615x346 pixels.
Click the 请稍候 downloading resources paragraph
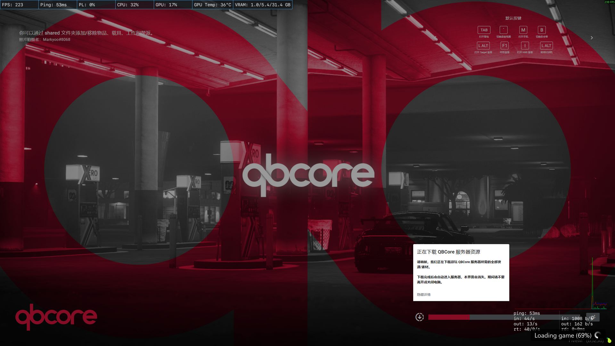(459, 265)
